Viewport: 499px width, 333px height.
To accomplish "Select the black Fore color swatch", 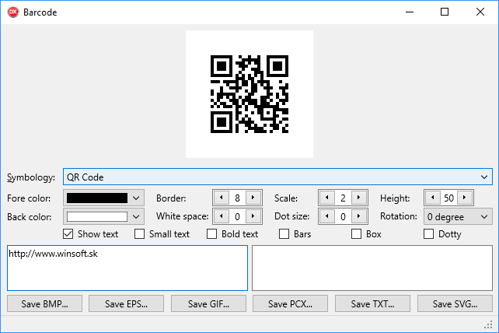I will (97, 198).
